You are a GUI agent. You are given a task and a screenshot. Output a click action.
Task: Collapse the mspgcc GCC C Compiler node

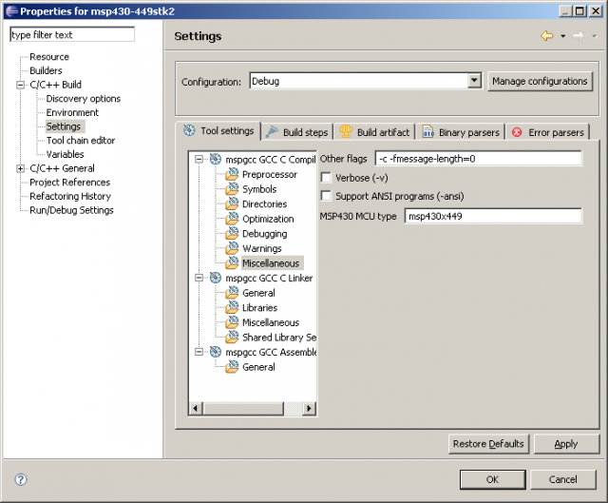click(199, 159)
